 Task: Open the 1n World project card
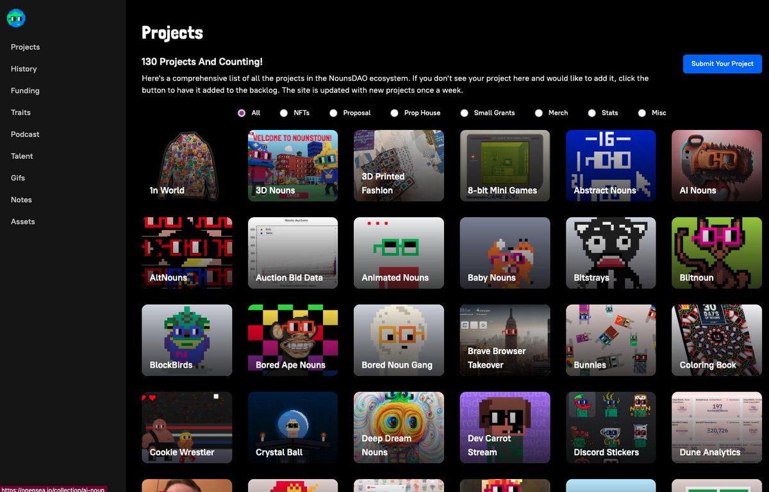tap(187, 166)
